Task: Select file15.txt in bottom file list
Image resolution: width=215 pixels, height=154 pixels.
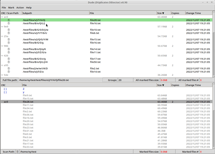Action: pyautogui.click(x=28, y=98)
